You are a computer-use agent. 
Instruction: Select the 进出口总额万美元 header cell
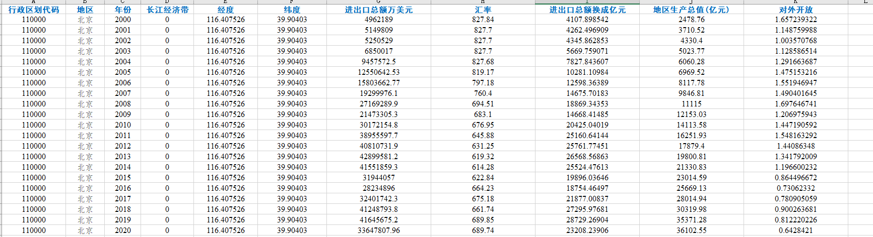tap(379, 10)
